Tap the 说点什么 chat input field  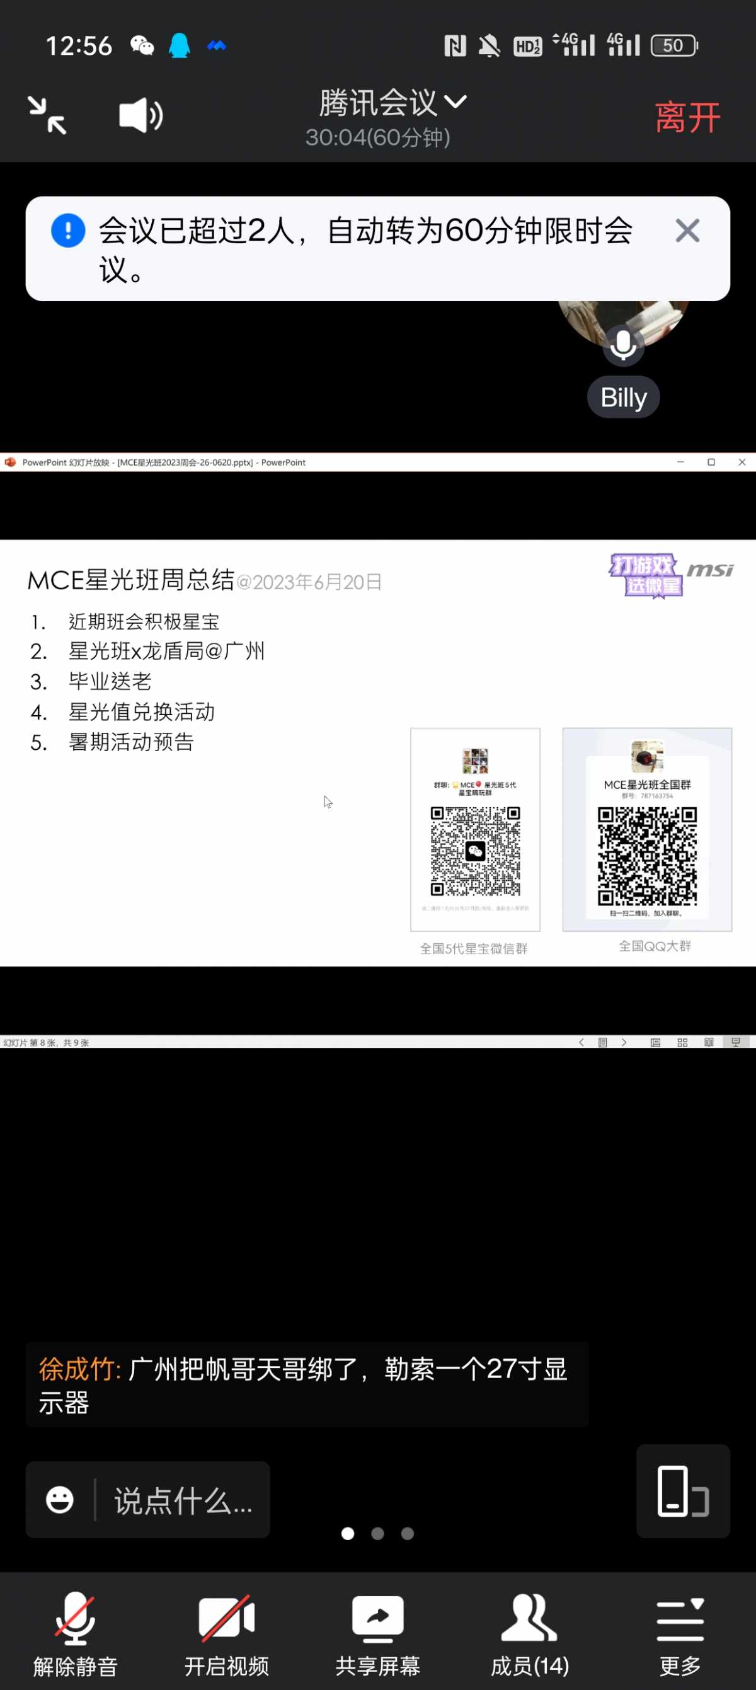183,1500
